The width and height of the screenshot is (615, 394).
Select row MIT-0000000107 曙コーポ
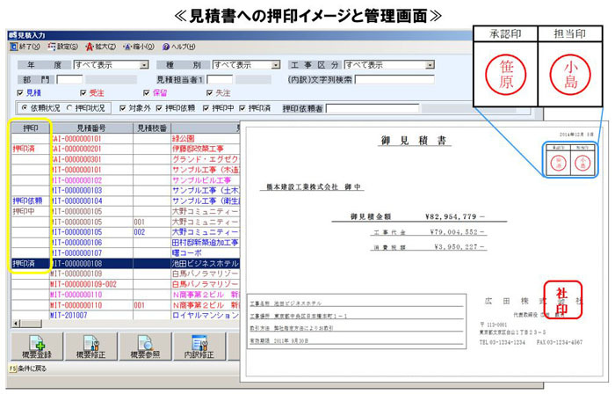pyautogui.click(x=126, y=253)
